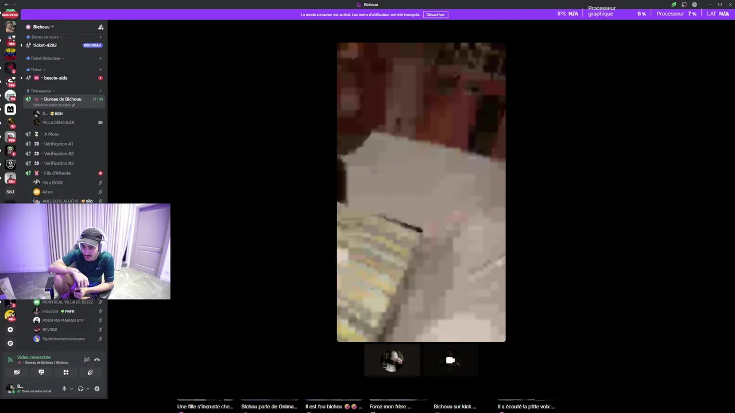This screenshot has width=735, height=413.
Task: Click the NOUVEAU badge on ticket-4282
Action: (92, 45)
